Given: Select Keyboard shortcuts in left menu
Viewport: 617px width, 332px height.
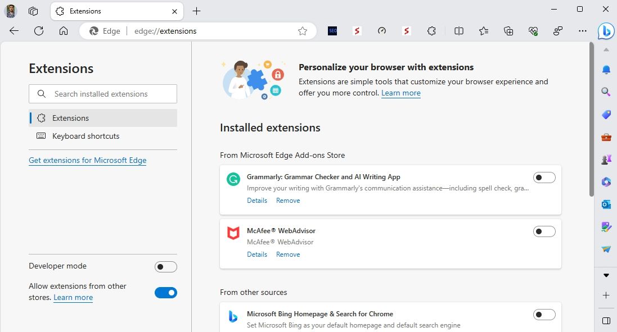Looking at the screenshot, I should 85,136.
